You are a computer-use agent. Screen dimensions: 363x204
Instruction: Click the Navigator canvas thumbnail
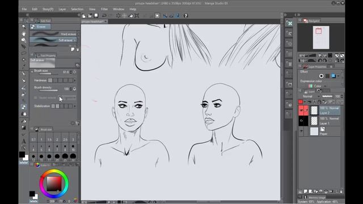321,37
